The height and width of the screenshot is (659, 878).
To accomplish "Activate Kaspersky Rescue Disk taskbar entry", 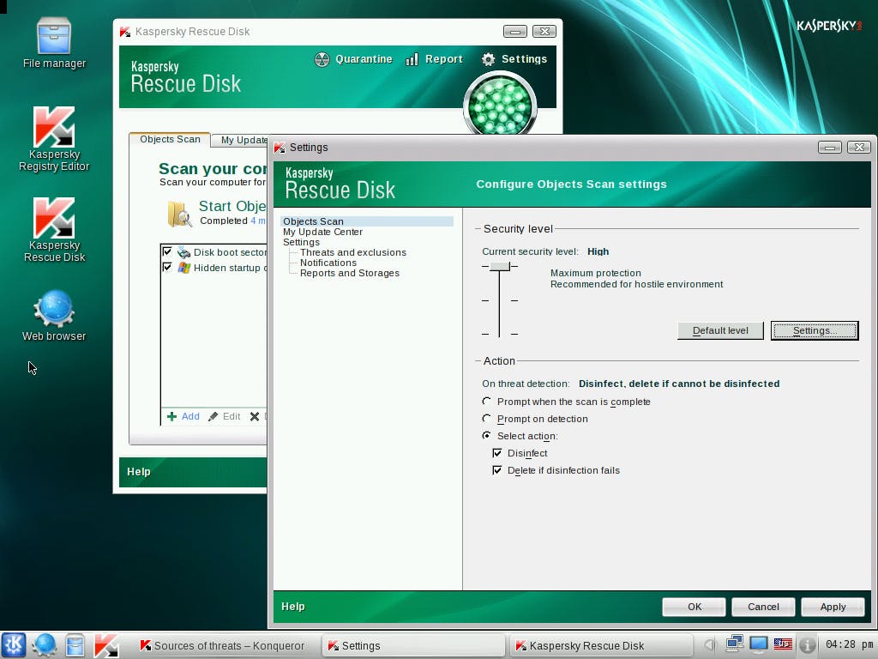I will point(602,645).
